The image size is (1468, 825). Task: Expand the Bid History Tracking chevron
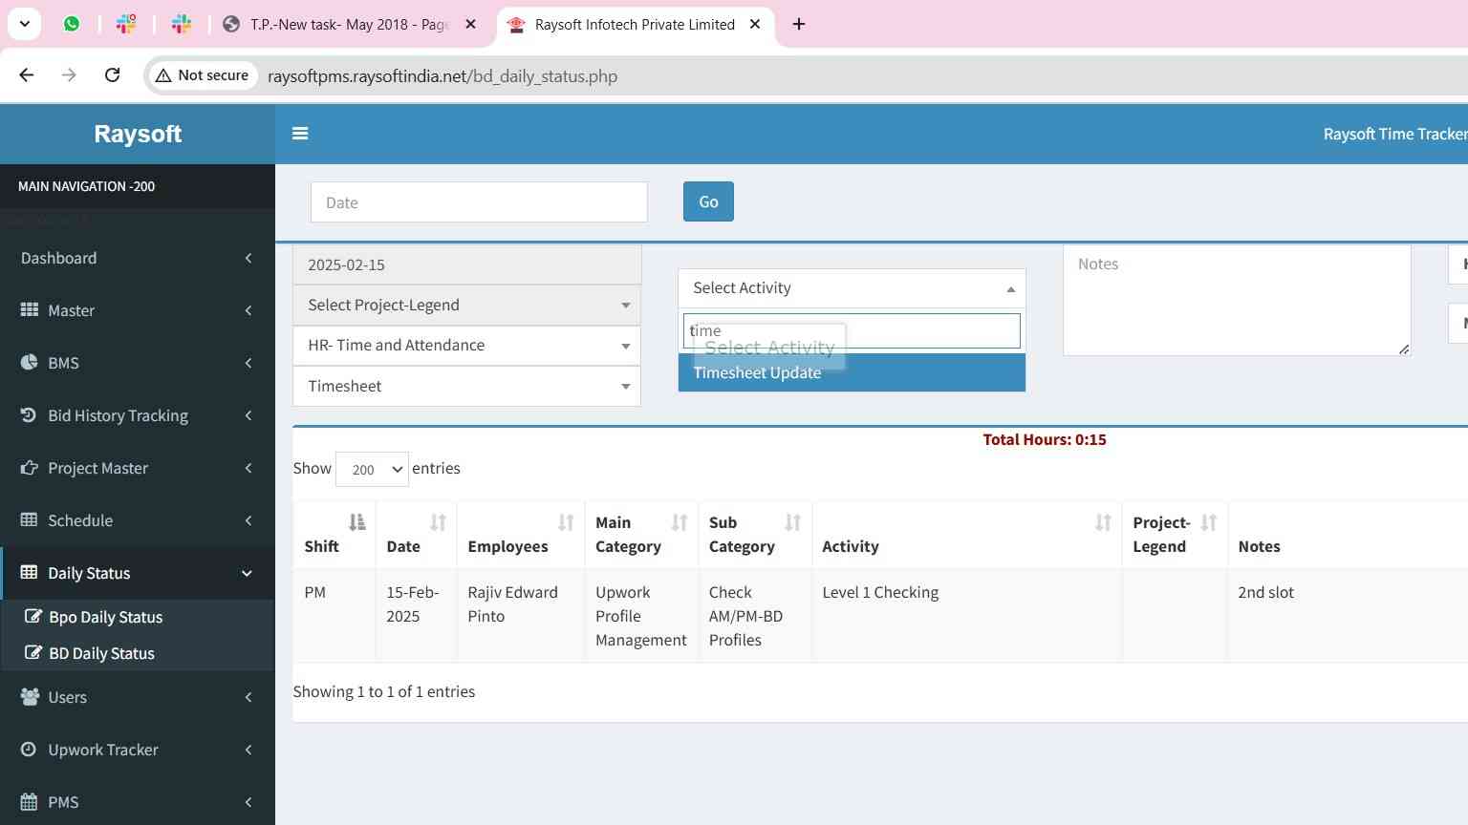click(x=248, y=415)
